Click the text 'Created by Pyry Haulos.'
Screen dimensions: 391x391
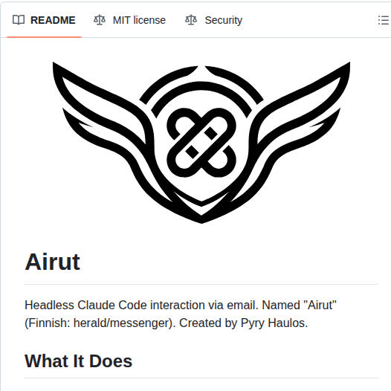[244, 323]
